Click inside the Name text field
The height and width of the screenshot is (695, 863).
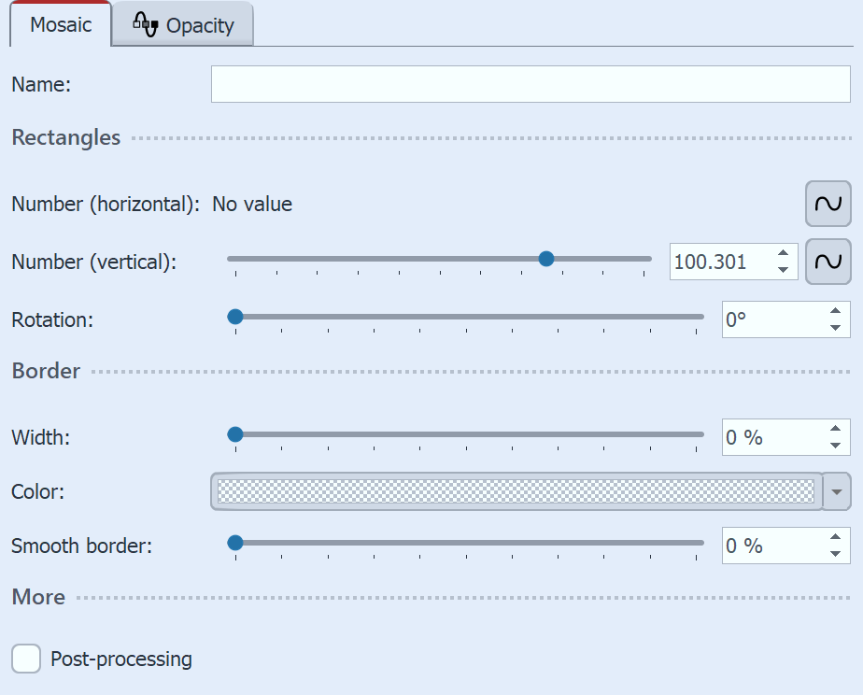click(x=532, y=84)
